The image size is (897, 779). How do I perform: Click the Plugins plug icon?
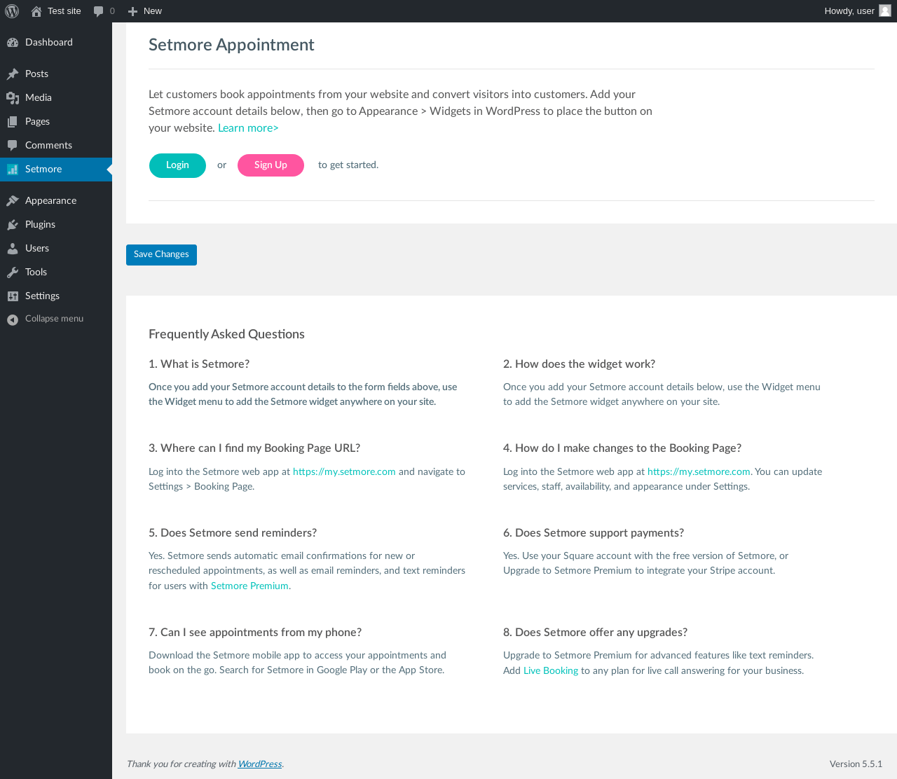13,224
